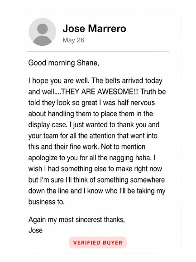The width and height of the screenshot is (196, 262).
Task: Click the 'but I'm sure I'll think' line
Action: click(x=96, y=180)
